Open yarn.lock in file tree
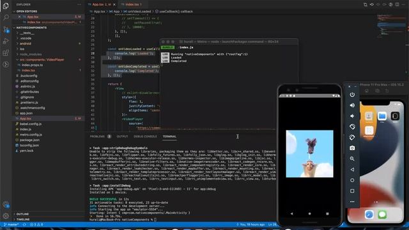The width and height of the screenshot is (409, 230). point(26,151)
